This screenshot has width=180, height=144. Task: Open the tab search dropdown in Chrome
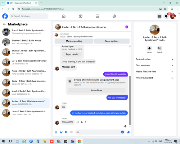point(3,3)
